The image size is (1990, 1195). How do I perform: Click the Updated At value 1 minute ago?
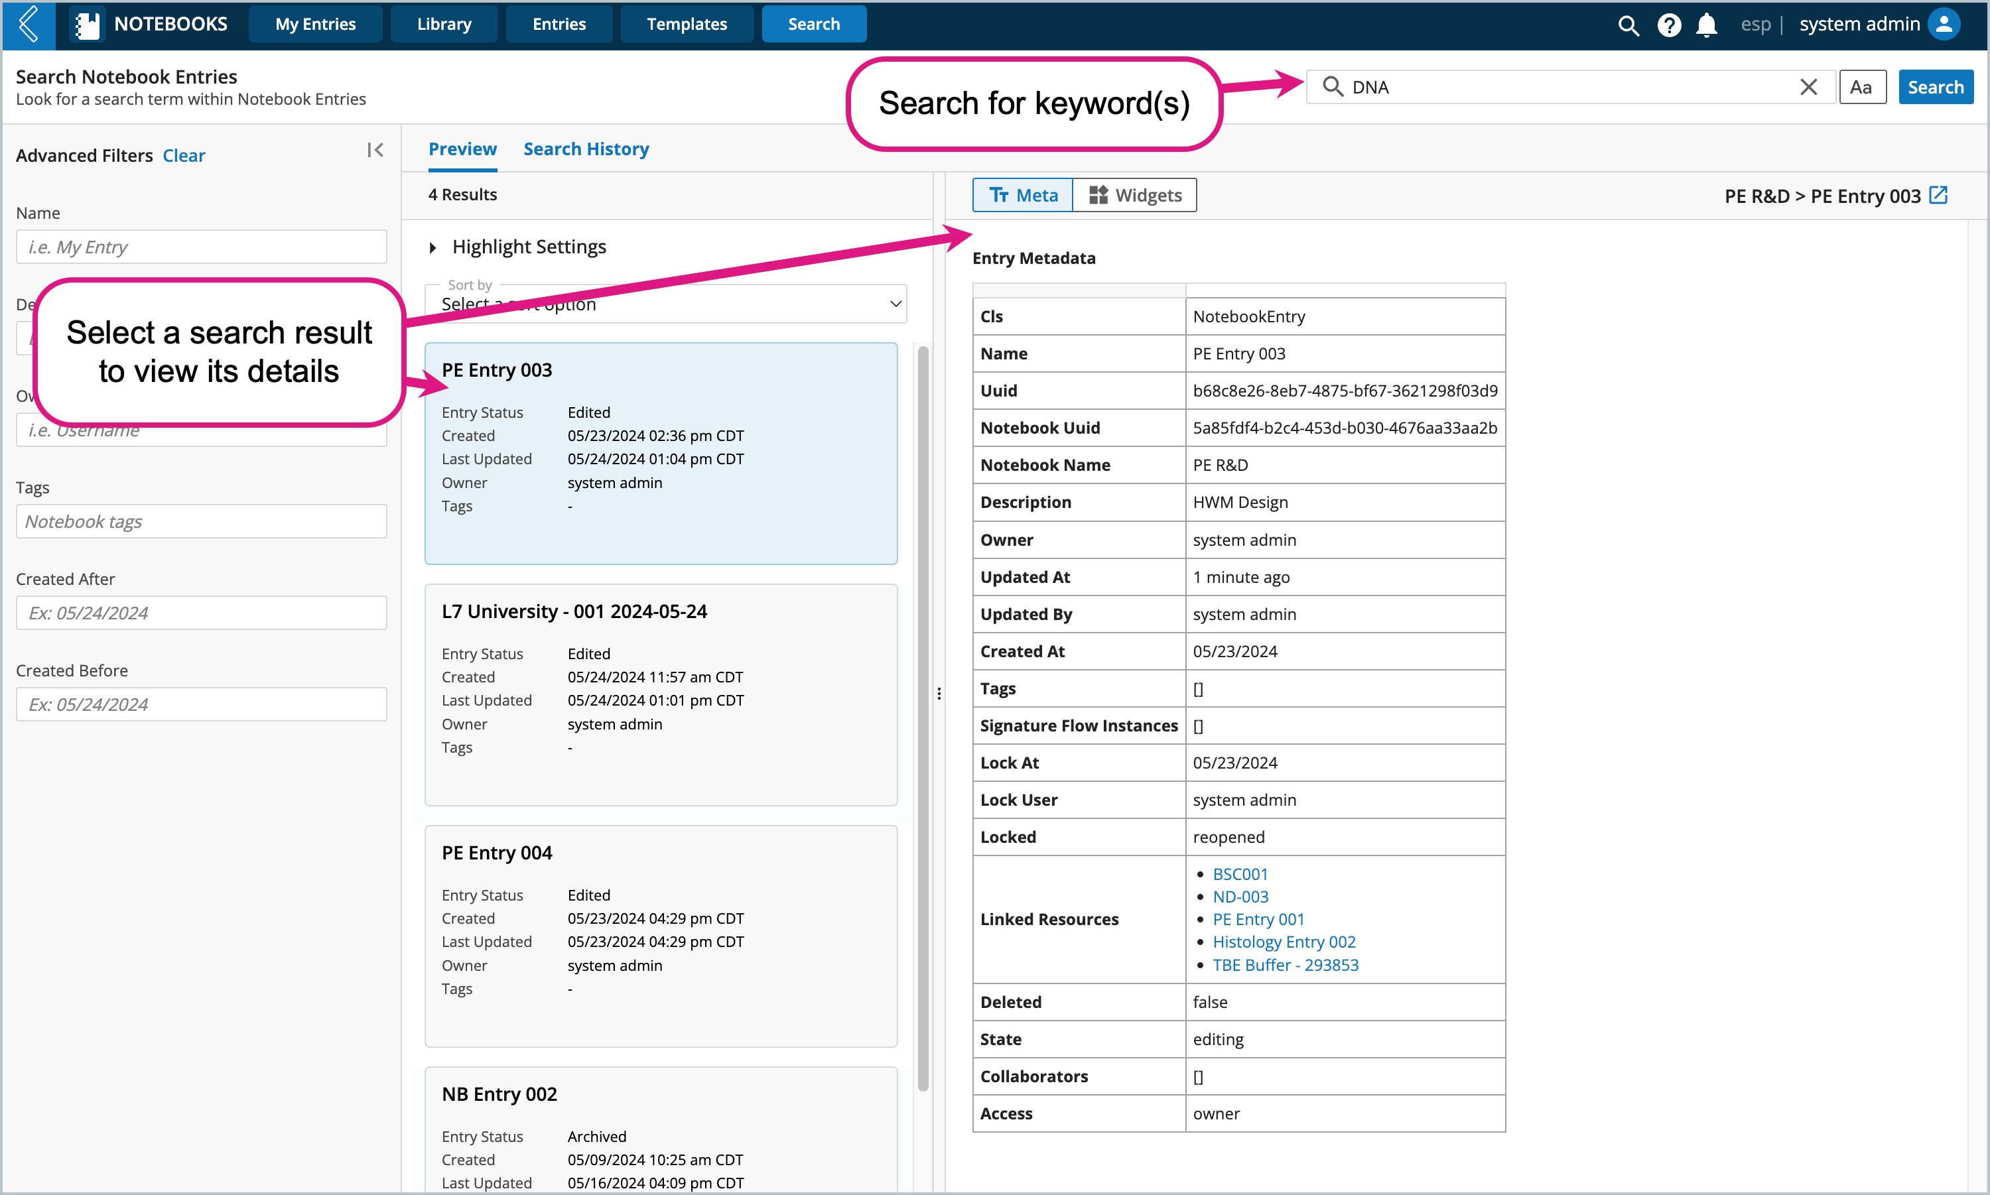pos(1241,576)
